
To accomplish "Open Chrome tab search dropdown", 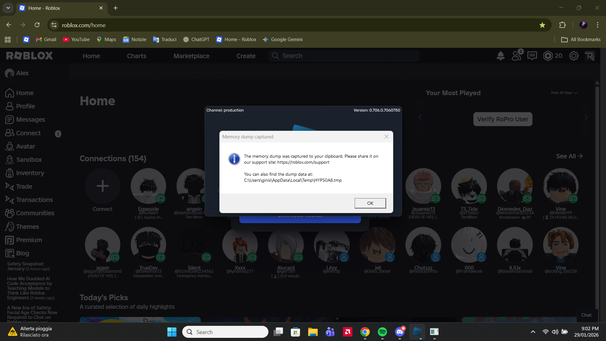I will (8, 8).
